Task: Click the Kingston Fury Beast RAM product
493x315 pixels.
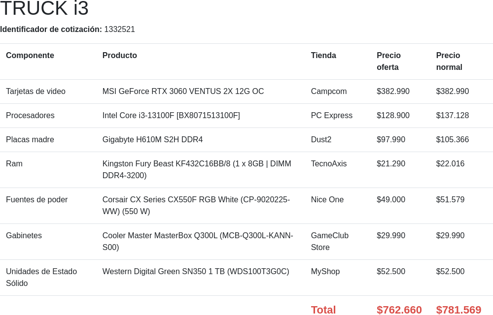Action: coord(197,169)
